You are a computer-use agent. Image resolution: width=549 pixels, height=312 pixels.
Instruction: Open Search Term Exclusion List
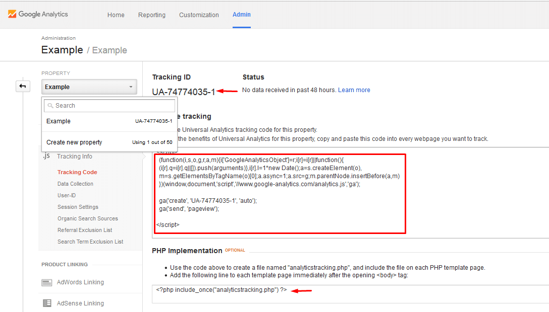click(x=90, y=242)
